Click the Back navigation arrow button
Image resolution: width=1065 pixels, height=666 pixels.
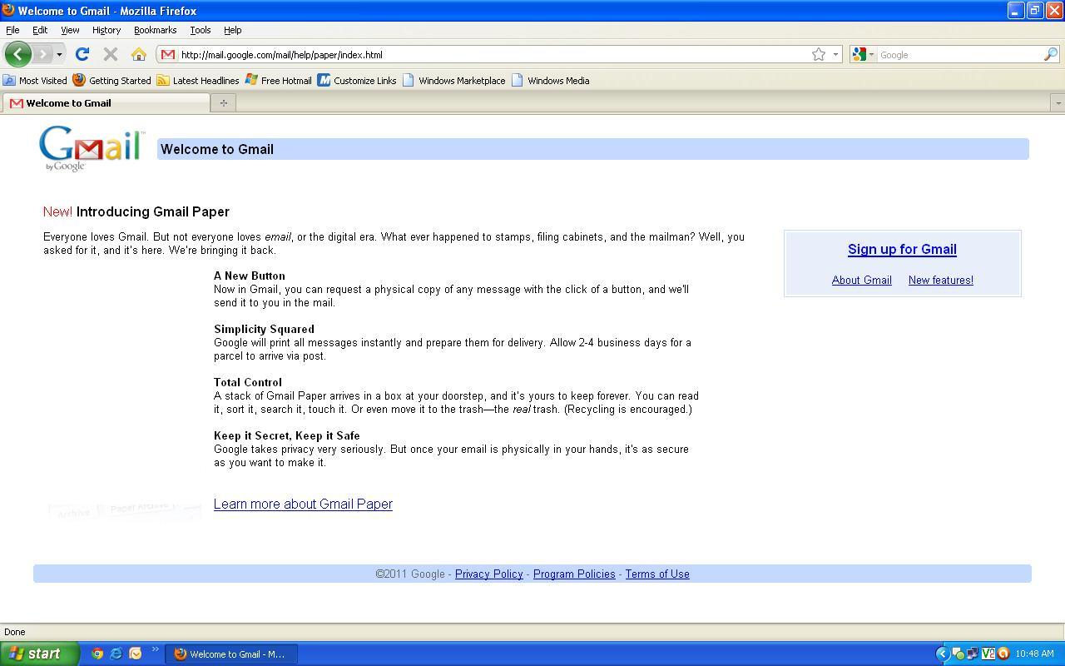click(17, 54)
